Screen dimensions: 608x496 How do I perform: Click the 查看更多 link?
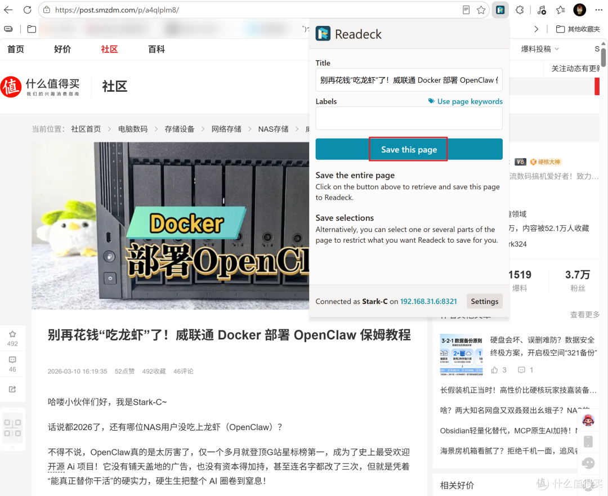tap(584, 315)
